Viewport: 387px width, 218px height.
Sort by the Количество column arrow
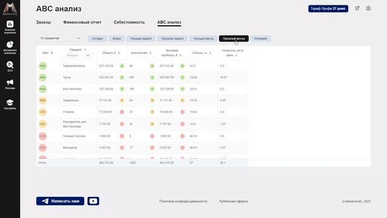pos(151,53)
